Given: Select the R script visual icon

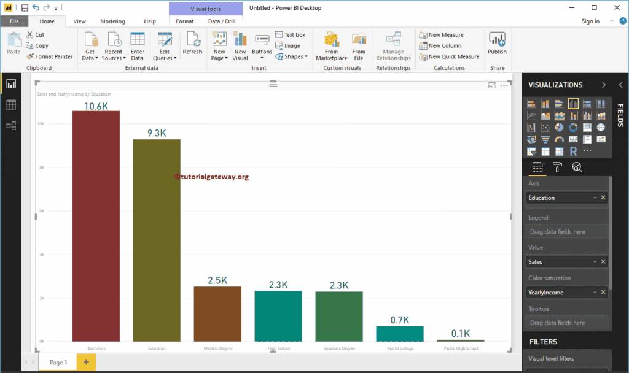Looking at the screenshot, I should pos(573,151).
